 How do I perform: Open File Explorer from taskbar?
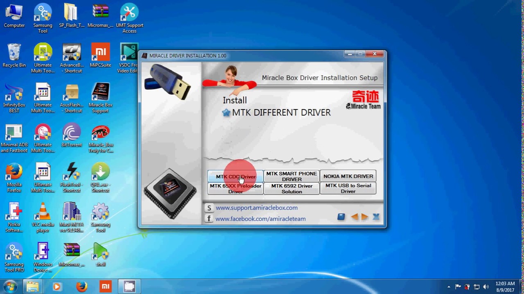(32, 287)
